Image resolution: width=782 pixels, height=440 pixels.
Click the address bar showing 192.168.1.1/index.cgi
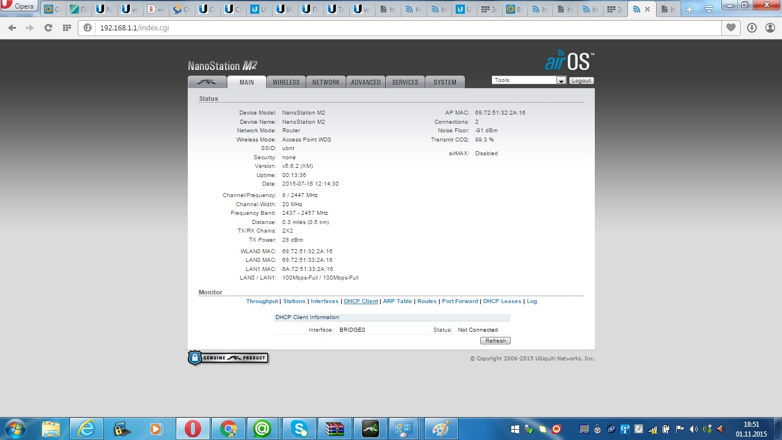click(400, 27)
